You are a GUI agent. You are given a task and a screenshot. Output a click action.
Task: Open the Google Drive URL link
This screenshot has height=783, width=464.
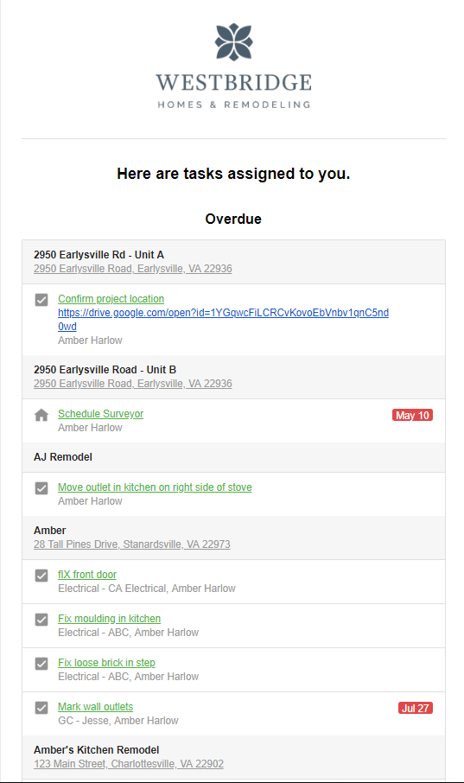[223, 320]
